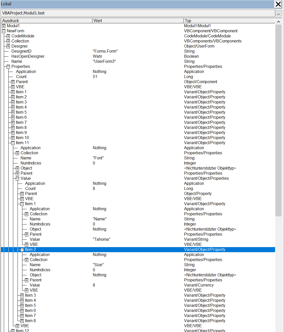Viewport: 284px width, 332px height.
Task: Select the HasOpenDesigner row
Action: (138, 56)
